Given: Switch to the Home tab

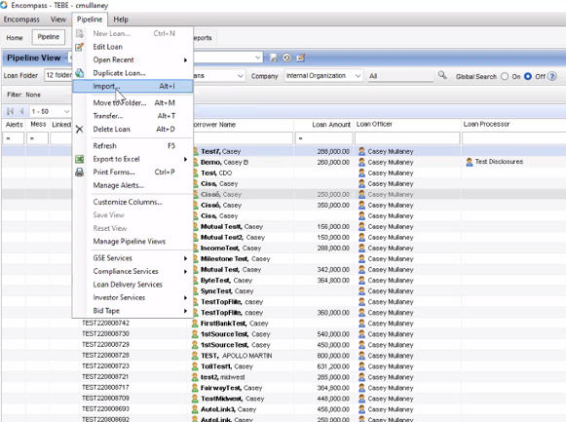Looking at the screenshot, I should pos(15,38).
